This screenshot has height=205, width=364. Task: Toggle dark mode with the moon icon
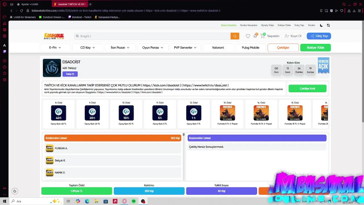click(321, 25)
